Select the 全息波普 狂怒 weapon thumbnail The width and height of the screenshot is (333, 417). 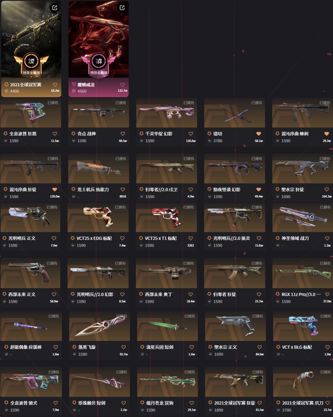[31, 113]
